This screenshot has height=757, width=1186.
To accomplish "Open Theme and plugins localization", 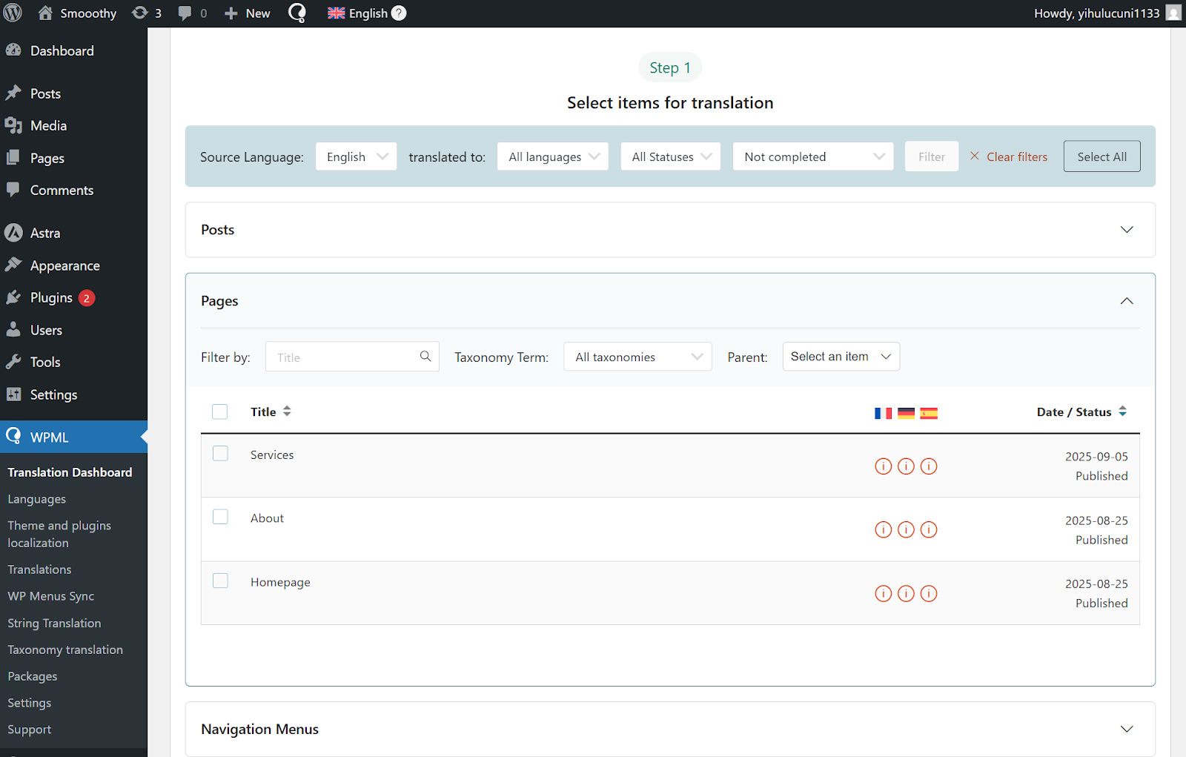I will (59, 534).
